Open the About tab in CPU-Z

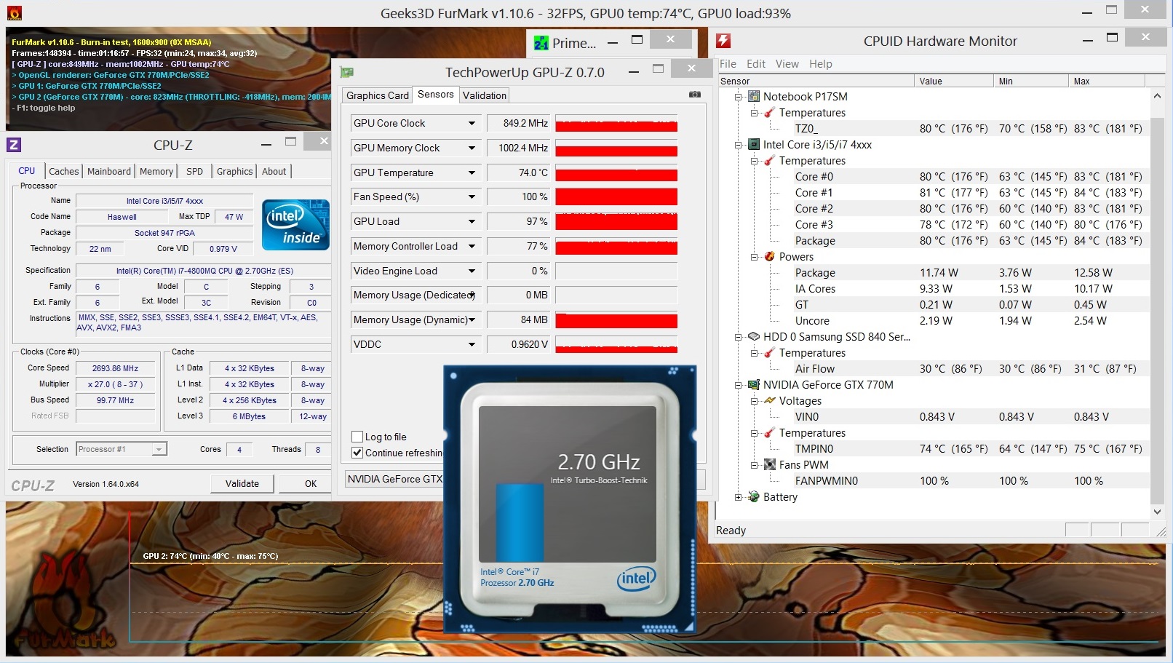(x=274, y=171)
